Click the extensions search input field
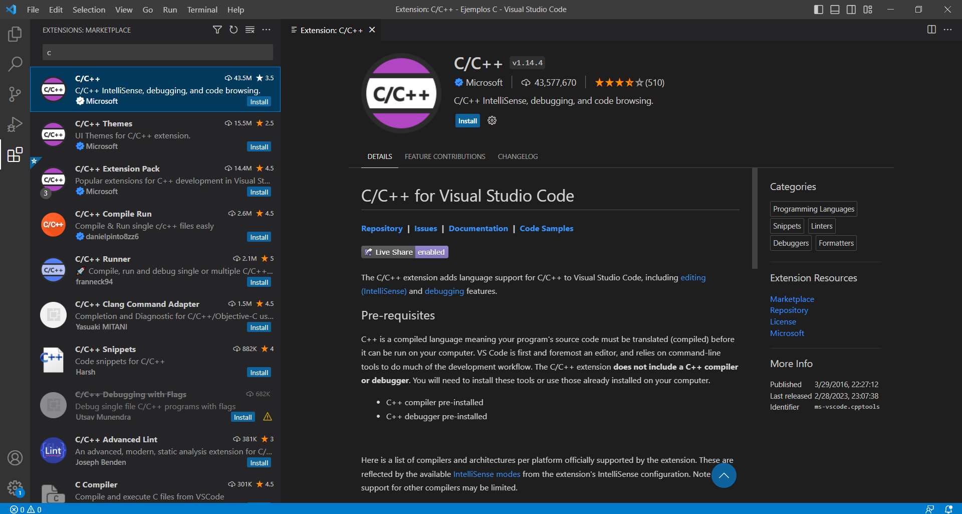This screenshot has width=962, height=514. [x=157, y=52]
